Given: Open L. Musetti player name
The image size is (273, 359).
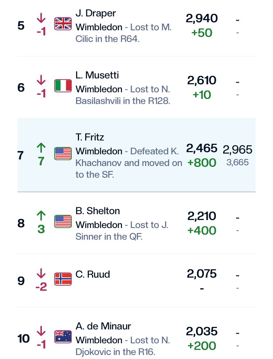Looking at the screenshot, I should 97,75.
